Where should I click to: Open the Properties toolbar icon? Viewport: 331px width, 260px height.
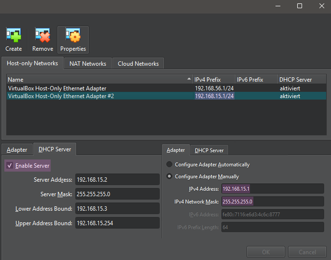pos(73,40)
